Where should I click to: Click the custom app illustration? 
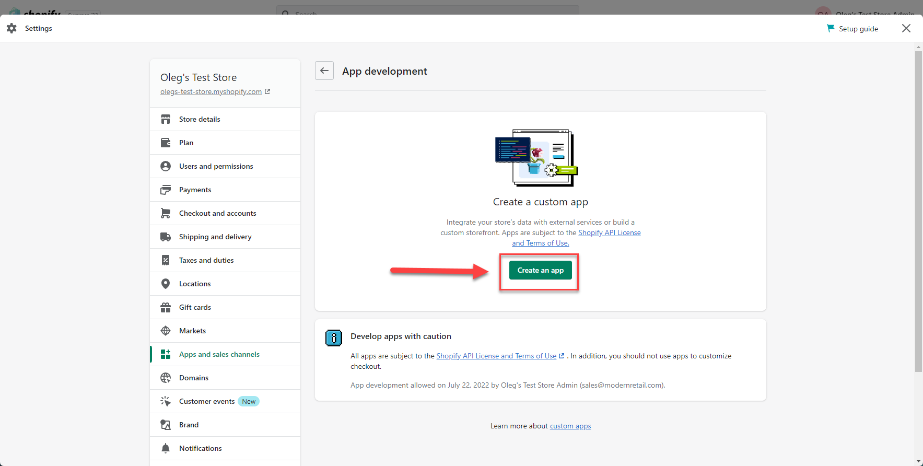tap(536, 158)
